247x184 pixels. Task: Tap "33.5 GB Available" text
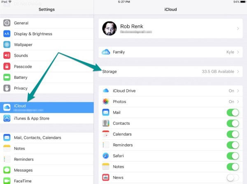(218, 71)
